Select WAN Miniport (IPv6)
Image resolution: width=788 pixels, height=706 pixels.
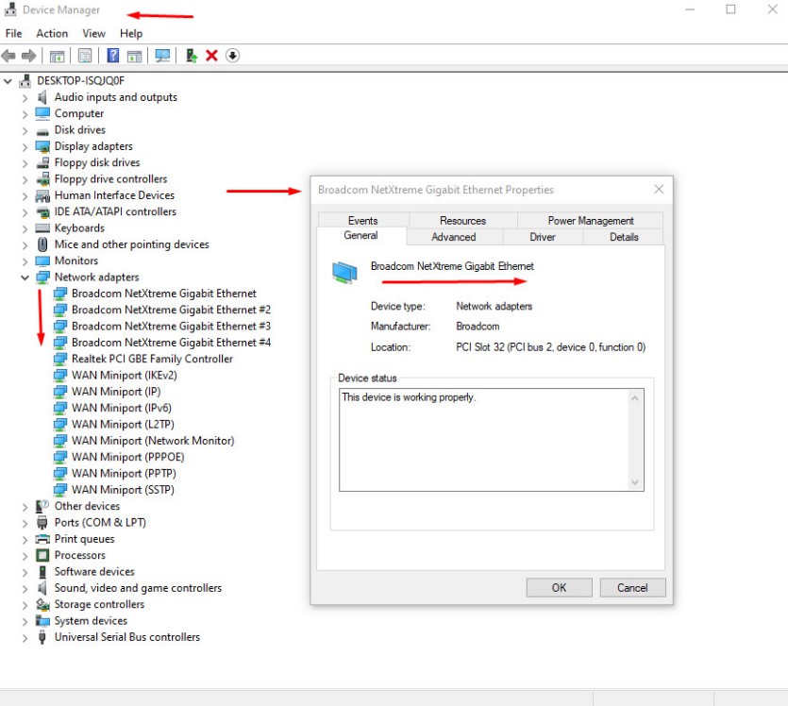point(121,408)
